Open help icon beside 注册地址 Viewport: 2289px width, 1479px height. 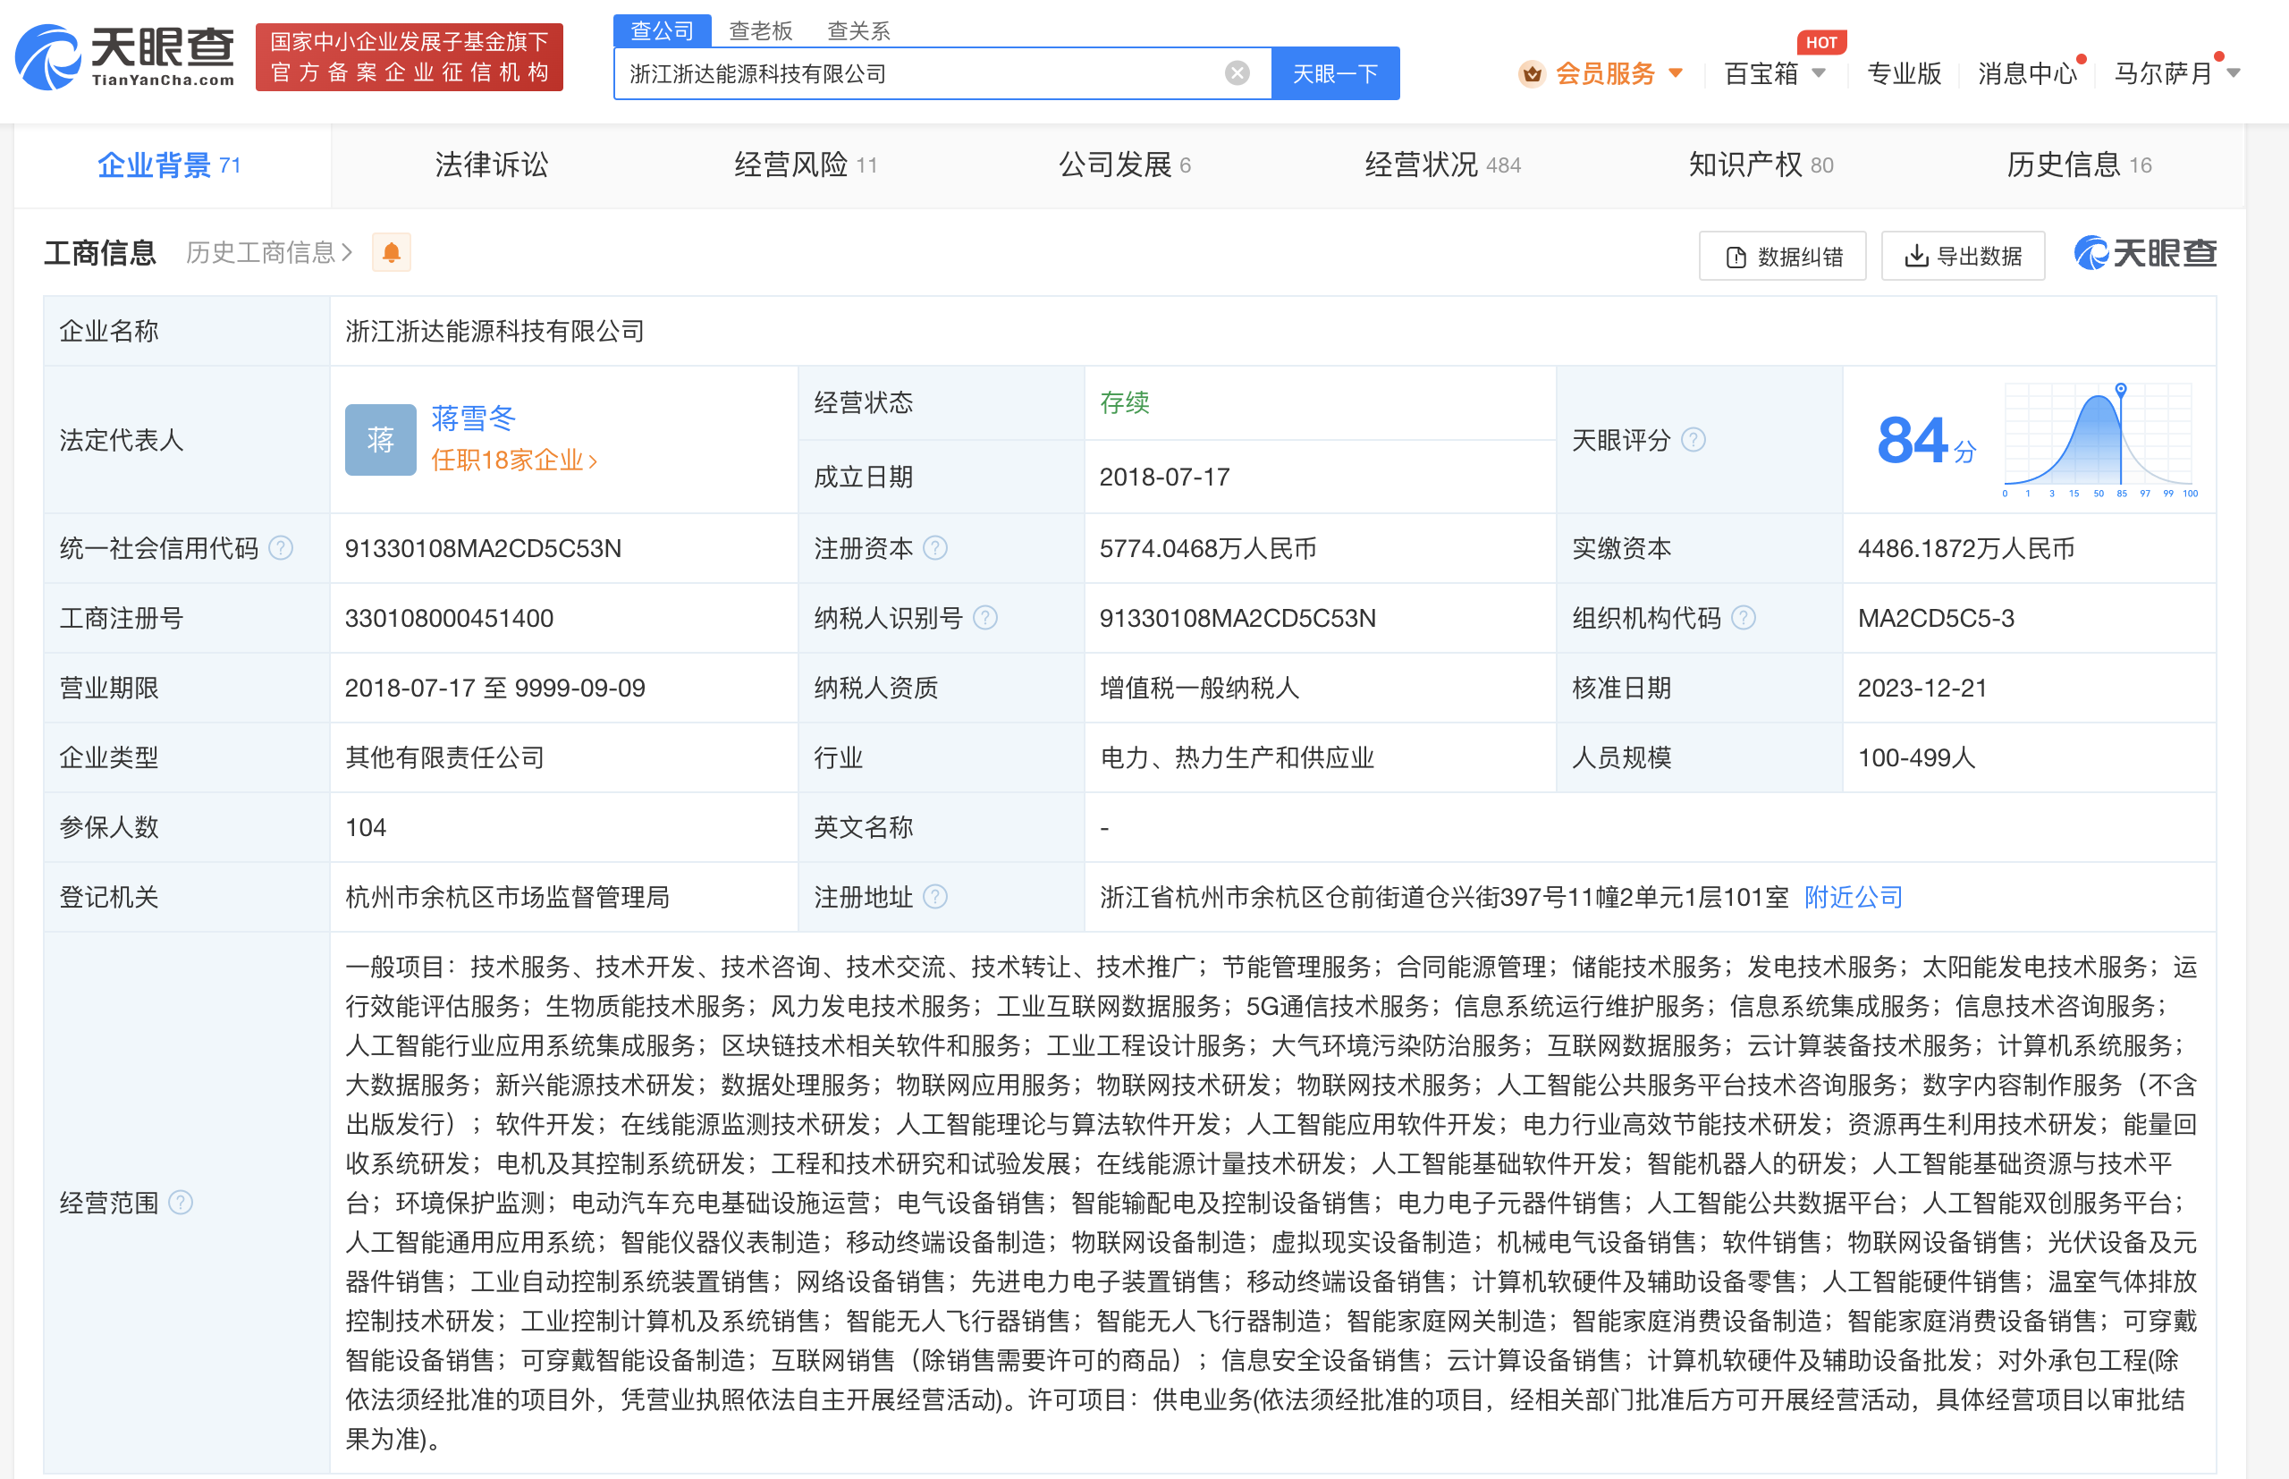pyautogui.click(x=935, y=897)
